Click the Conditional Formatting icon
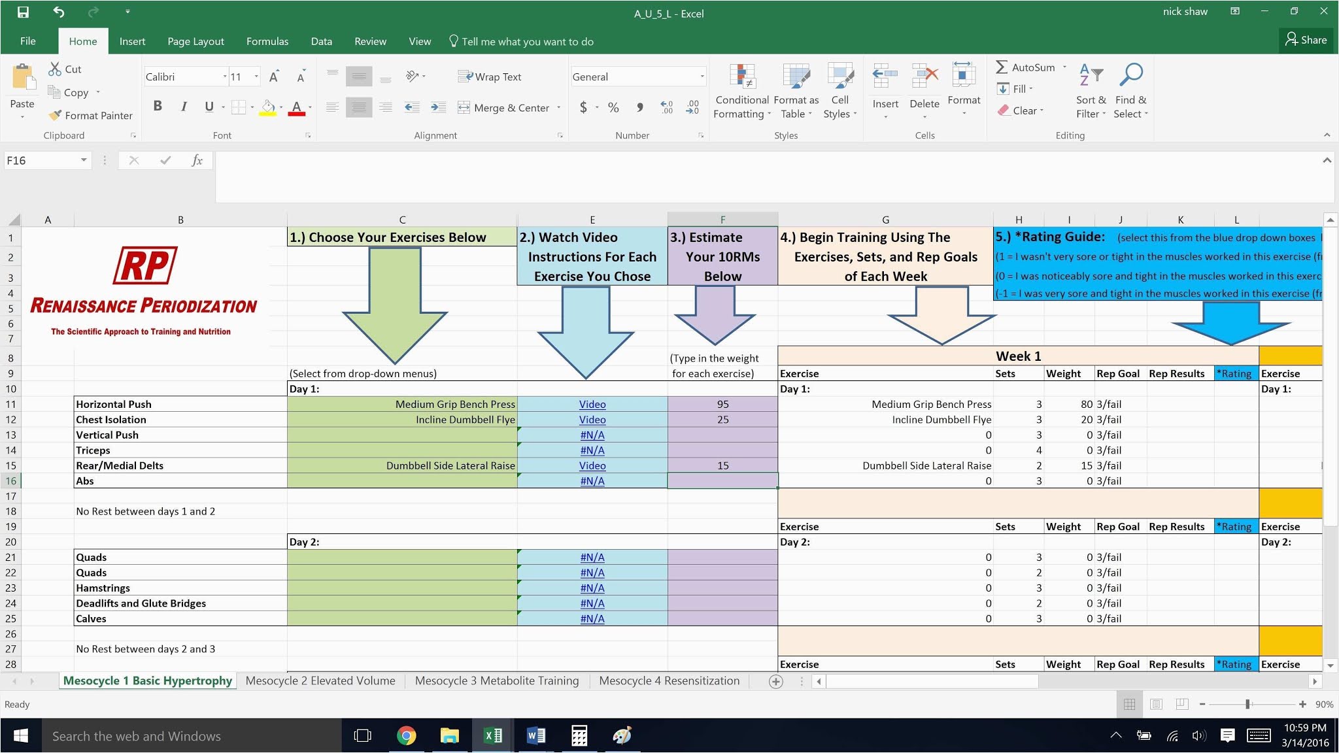This screenshot has height=753, width=1339. pyautogui.click(x=742, y=77)
